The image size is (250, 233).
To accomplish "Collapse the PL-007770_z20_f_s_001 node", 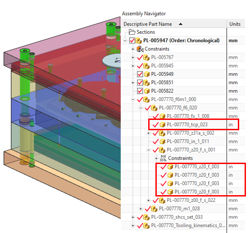I will click(x=149, y=150).
